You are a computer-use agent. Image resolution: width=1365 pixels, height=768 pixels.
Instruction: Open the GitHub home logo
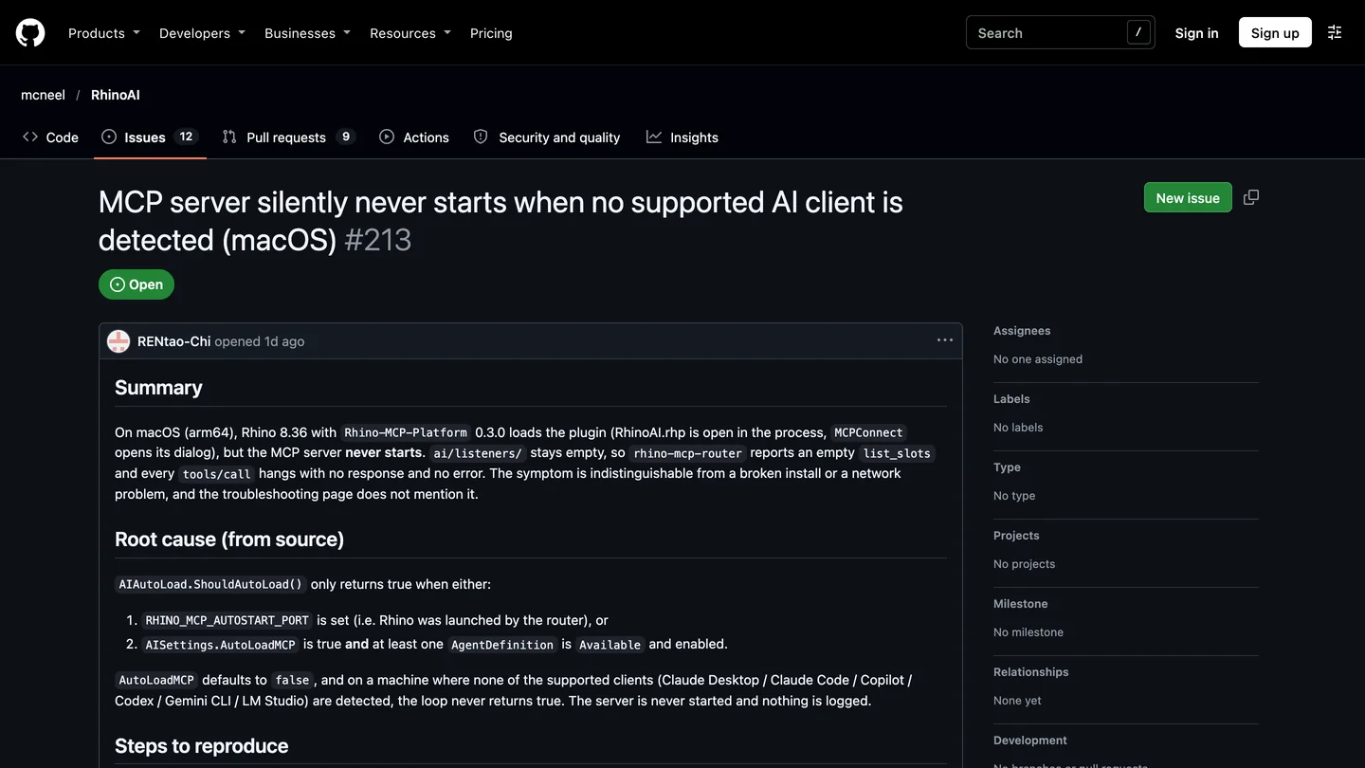click(30, 33)
